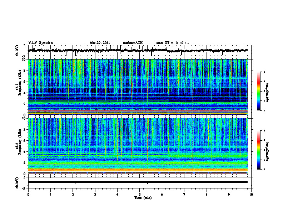Click the time axis tick label "6"

pyautogui.click(x=162, y=194)
